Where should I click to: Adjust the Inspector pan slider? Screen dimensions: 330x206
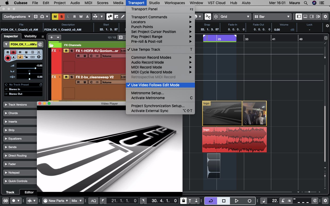click(x=29, y=74)
